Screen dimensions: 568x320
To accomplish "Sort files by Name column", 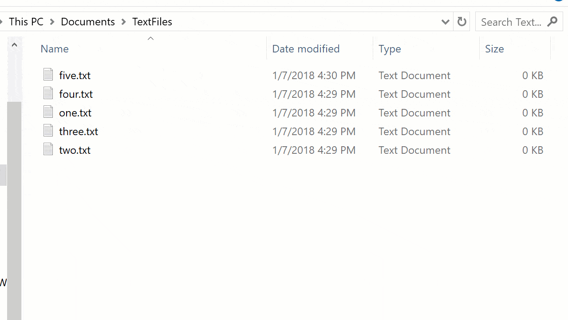I will point(55,49).
